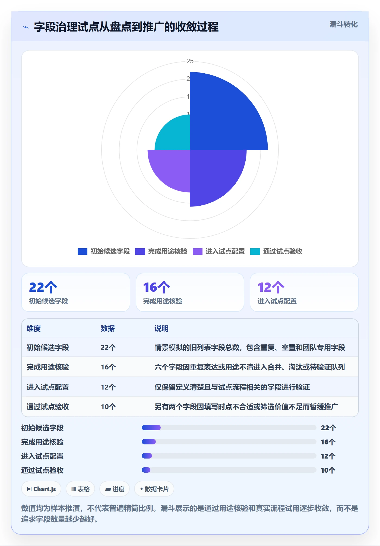380x546 pixels.
Task: Select the 初始候选字段 table row name
Action: 48,347
